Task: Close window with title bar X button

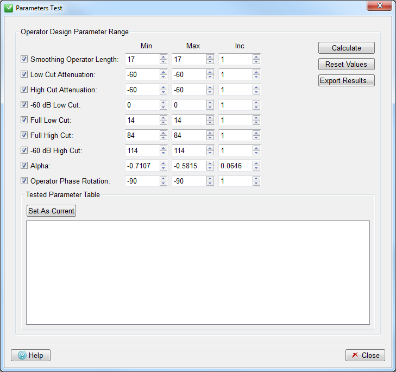Action: [x=379, y=5]
